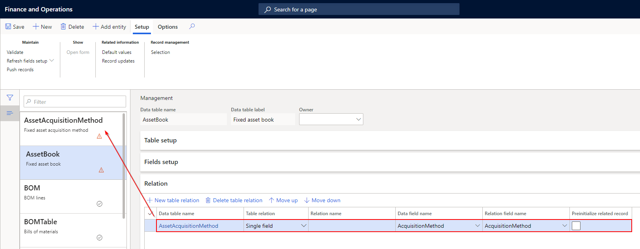The image size is (640, 249).
Task: Select the AssetAcquisitionMethod list card
Action: (71, 129)
